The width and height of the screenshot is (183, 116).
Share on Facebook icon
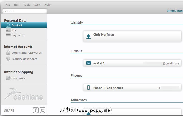point(36,110)
